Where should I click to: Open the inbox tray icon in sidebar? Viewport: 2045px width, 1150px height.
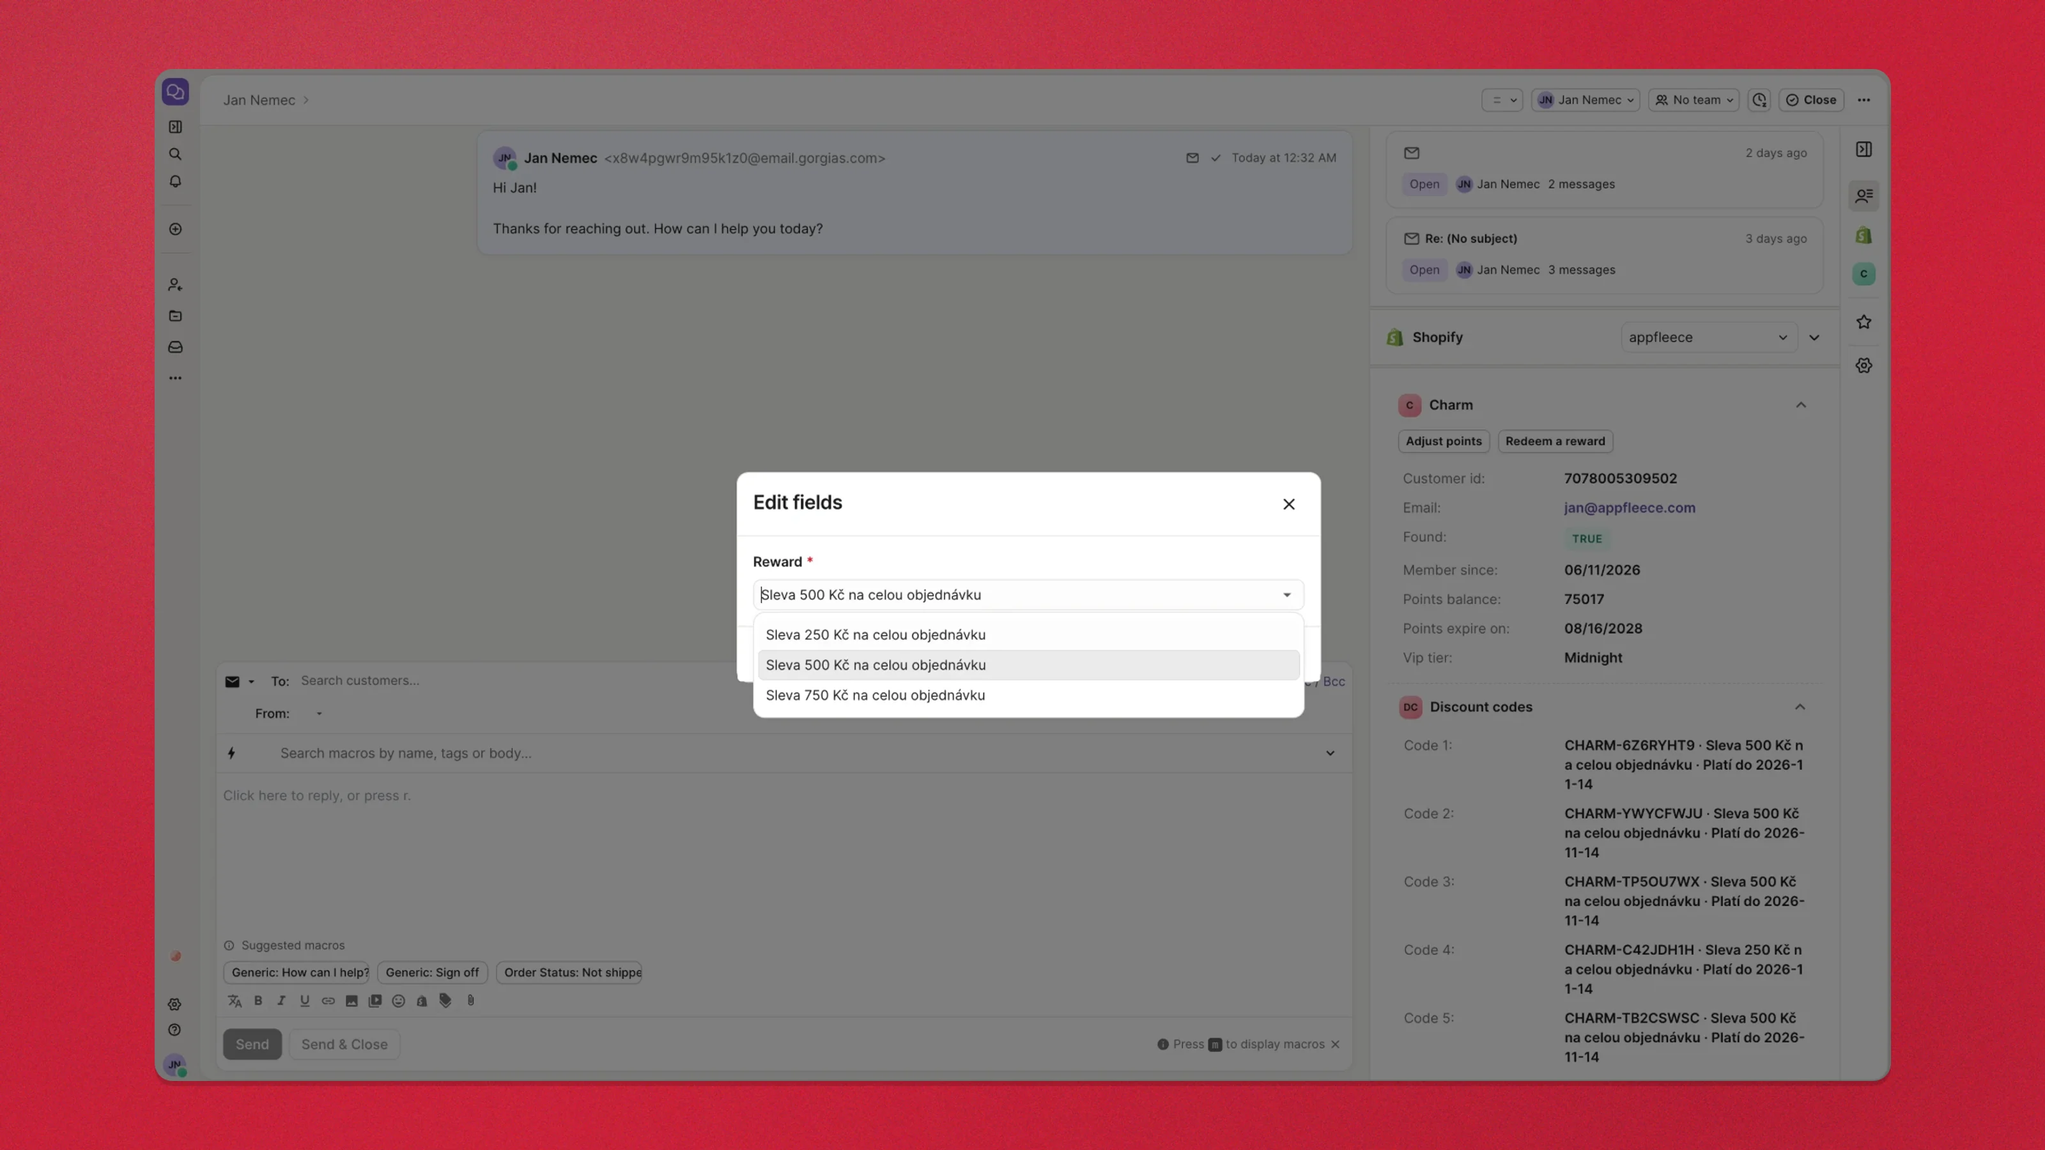pos(176,348)
